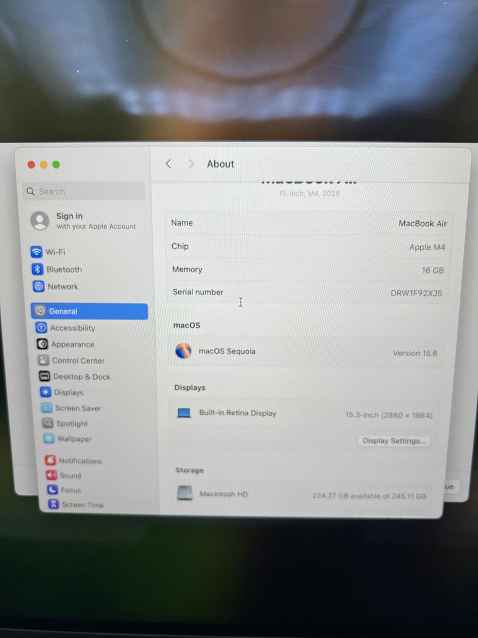Click the General gear icon

point(40,311)
